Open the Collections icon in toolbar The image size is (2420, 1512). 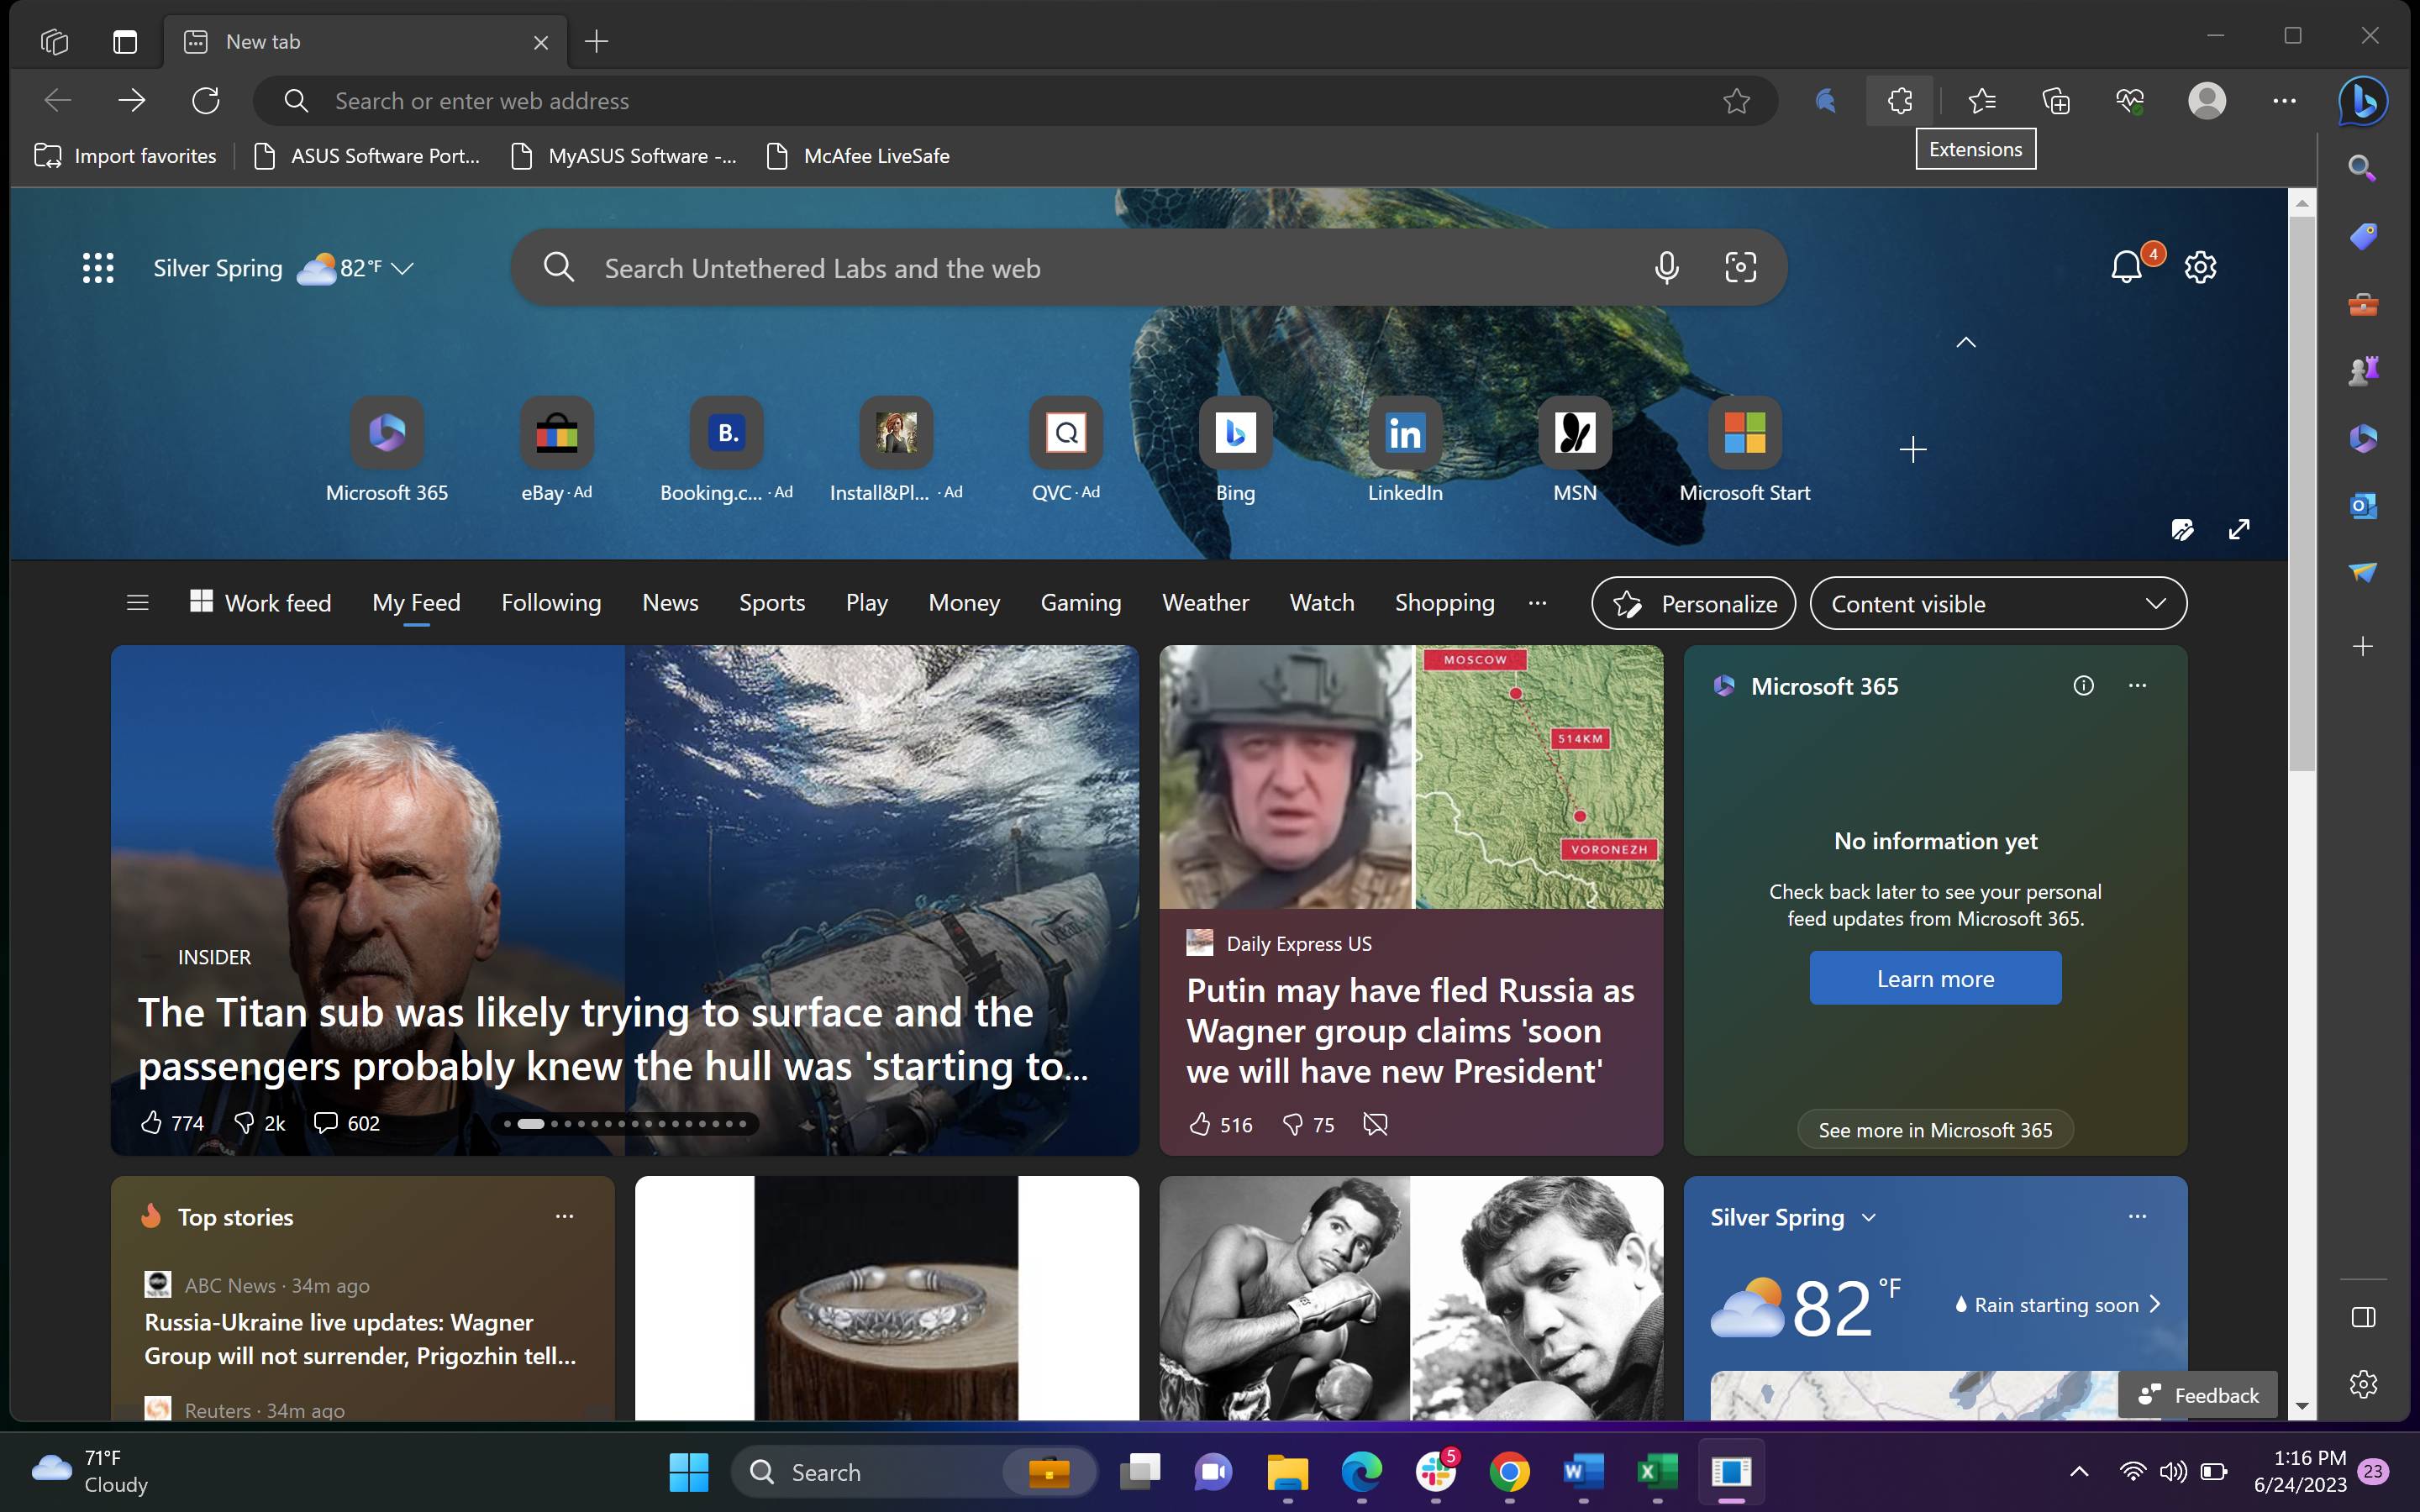[x=2055, y=101]
